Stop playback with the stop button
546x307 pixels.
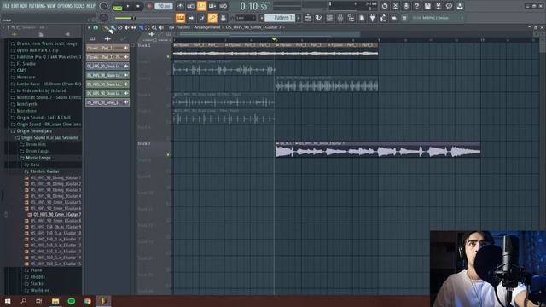(138, 6)
